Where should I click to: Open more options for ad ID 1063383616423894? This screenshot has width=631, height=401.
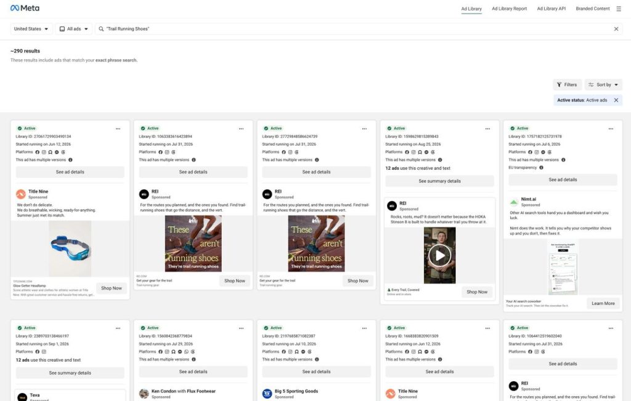pos(241,129)
